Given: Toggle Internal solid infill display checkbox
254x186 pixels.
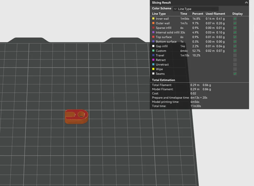Looking at the screenshot, I should (235, 33).
